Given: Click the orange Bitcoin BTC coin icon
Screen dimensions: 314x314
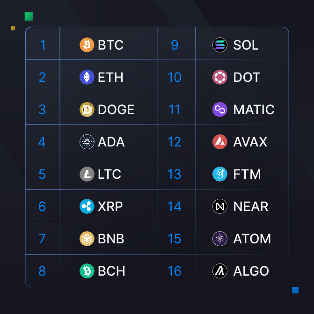Looking at the screenshot, I should point(87,45).
